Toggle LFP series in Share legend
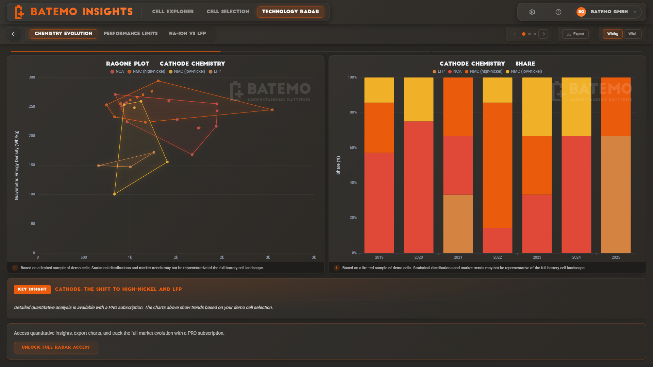The height and width of the screenshot is (367, 653). 439,72
